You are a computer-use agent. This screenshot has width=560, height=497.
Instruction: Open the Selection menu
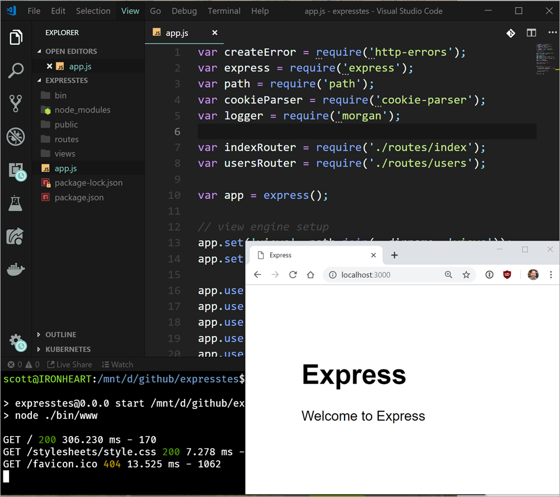(93, 11)
